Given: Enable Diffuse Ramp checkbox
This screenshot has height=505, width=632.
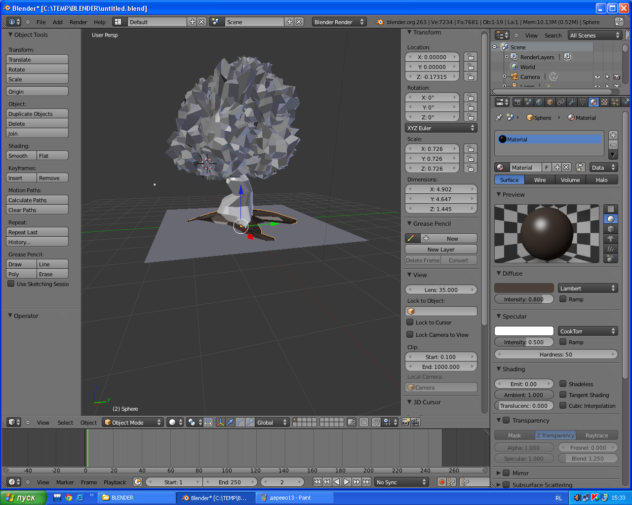Looking at the screenshot, I should [x=563, y=299].
